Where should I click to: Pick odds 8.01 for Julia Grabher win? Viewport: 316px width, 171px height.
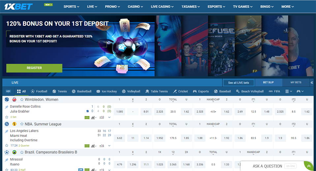(x=146, y=112)
